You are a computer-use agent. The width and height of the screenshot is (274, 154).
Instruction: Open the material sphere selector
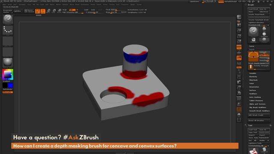(8, 62)
